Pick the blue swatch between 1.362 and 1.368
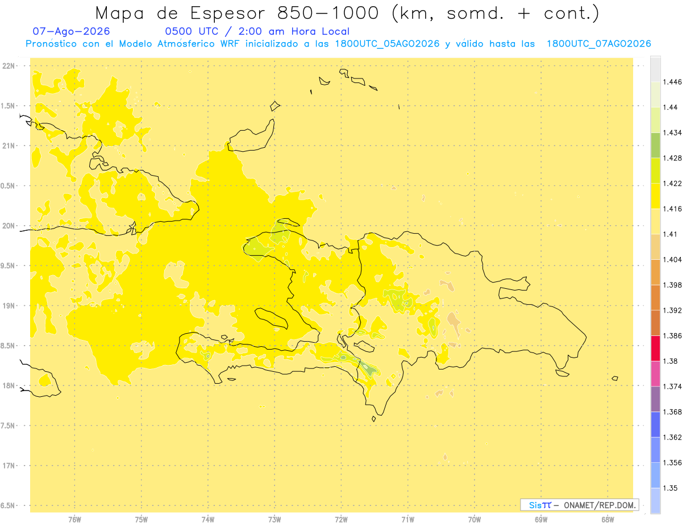This screenshot has width=682, height=527. coord(655,425)
